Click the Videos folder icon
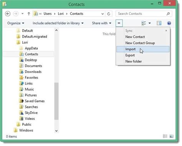Screen dimensions: 182x146 coord(22,119)
